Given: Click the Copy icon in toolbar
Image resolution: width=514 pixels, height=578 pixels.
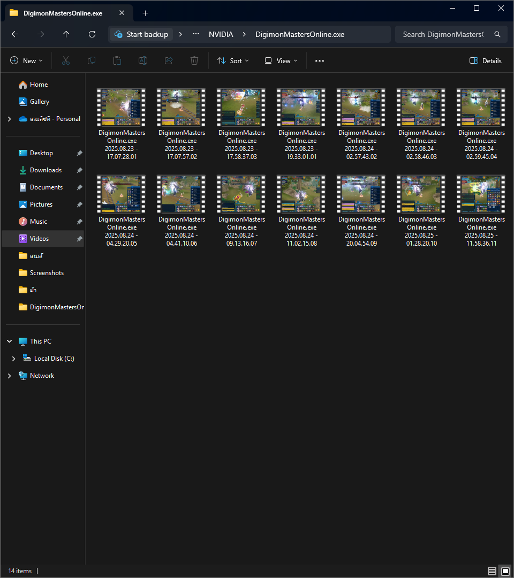Looking at the screenshot, I should (x=92, y=60).
